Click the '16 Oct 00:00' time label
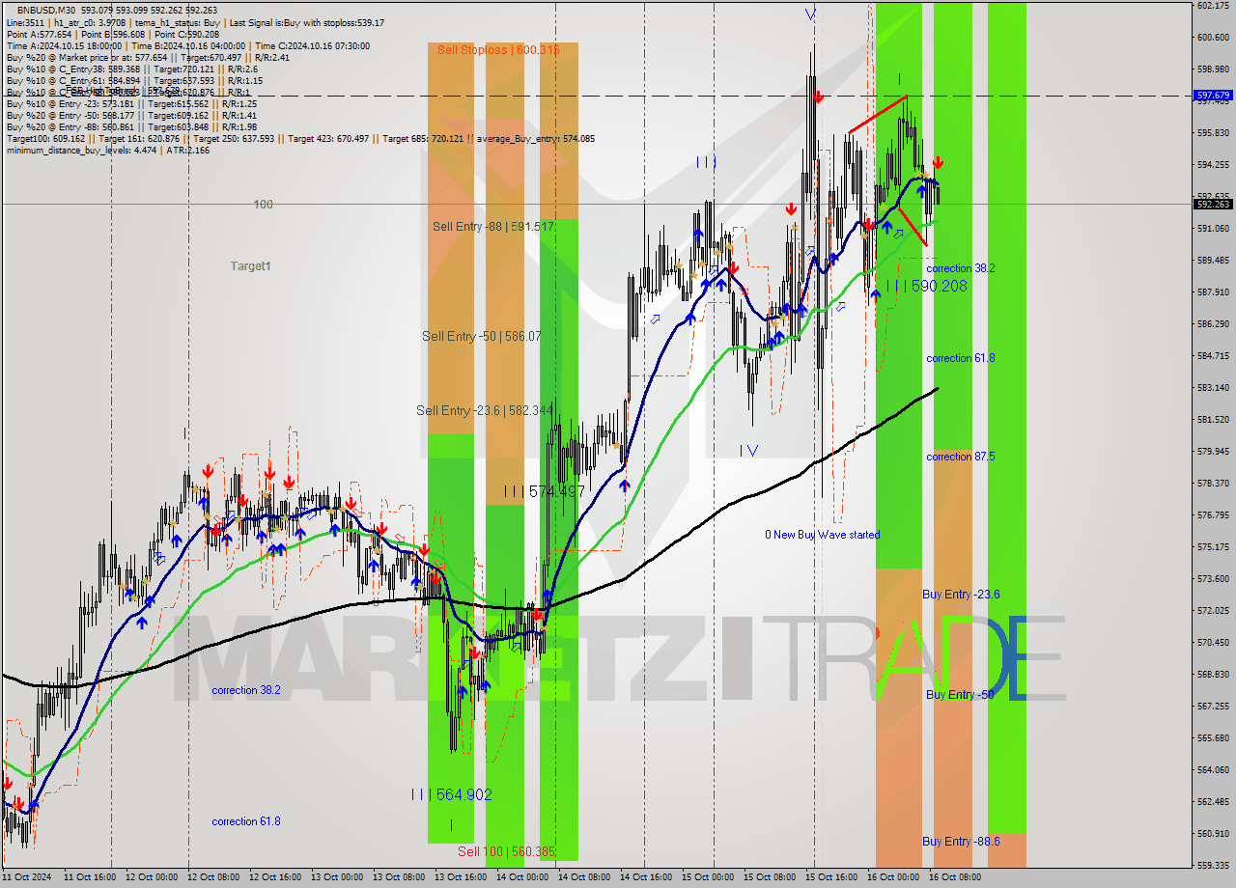 coord(893,877)
